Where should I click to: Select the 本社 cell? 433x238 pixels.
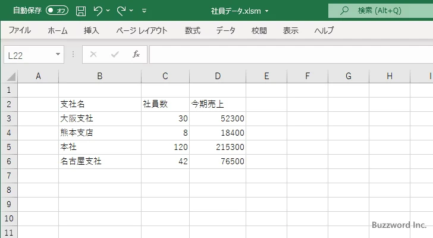tap(100, 147)
